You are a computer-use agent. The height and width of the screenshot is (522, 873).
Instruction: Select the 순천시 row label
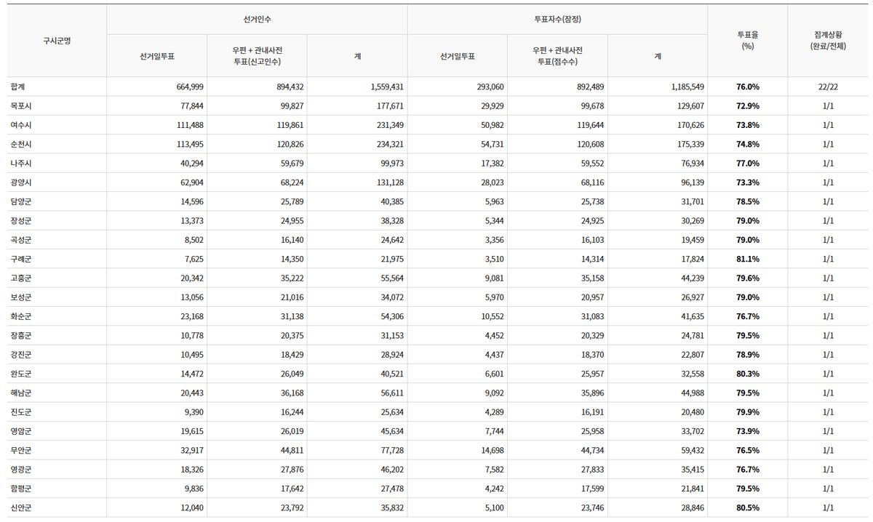pos(21,144)
